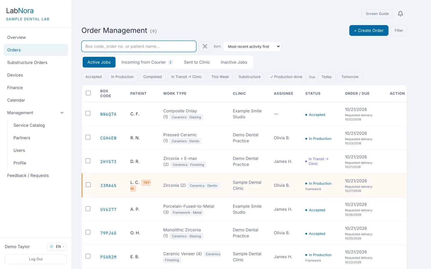
Task: Select the row checkbox for 2HY673
Action: [x=88, y=161]
